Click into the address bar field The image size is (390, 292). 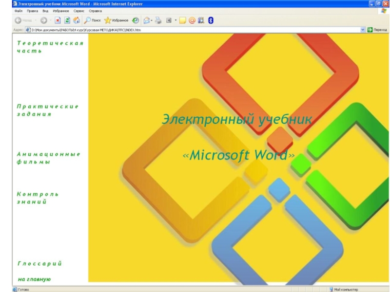[195, 30]
